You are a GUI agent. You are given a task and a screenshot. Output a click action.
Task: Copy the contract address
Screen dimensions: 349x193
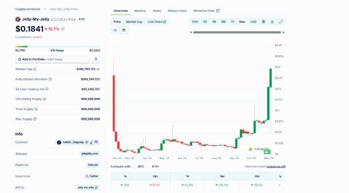pos(87,142)
